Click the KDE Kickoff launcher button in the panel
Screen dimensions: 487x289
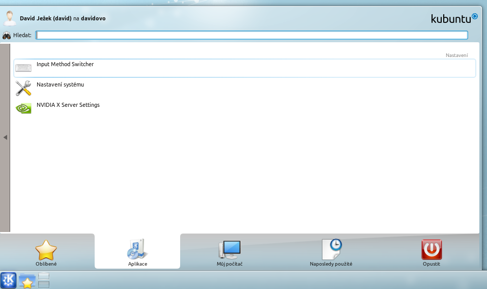(8, 280)
